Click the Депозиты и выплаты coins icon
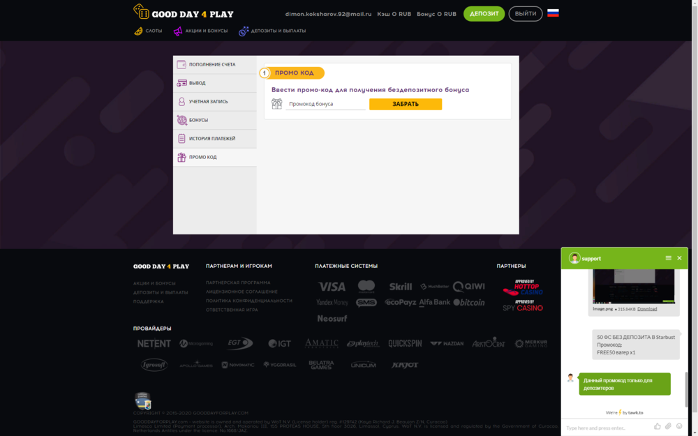This screenshot has height=436, width=698. tap(244, 31)
